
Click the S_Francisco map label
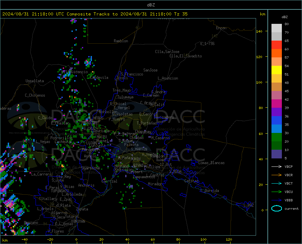pos(132,74)
